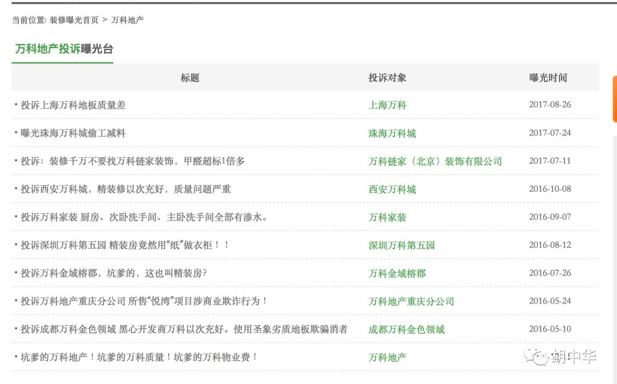Screen dimensions: 617x384
Task: Select the date 2016-05-24
Action: click(550, 301)
